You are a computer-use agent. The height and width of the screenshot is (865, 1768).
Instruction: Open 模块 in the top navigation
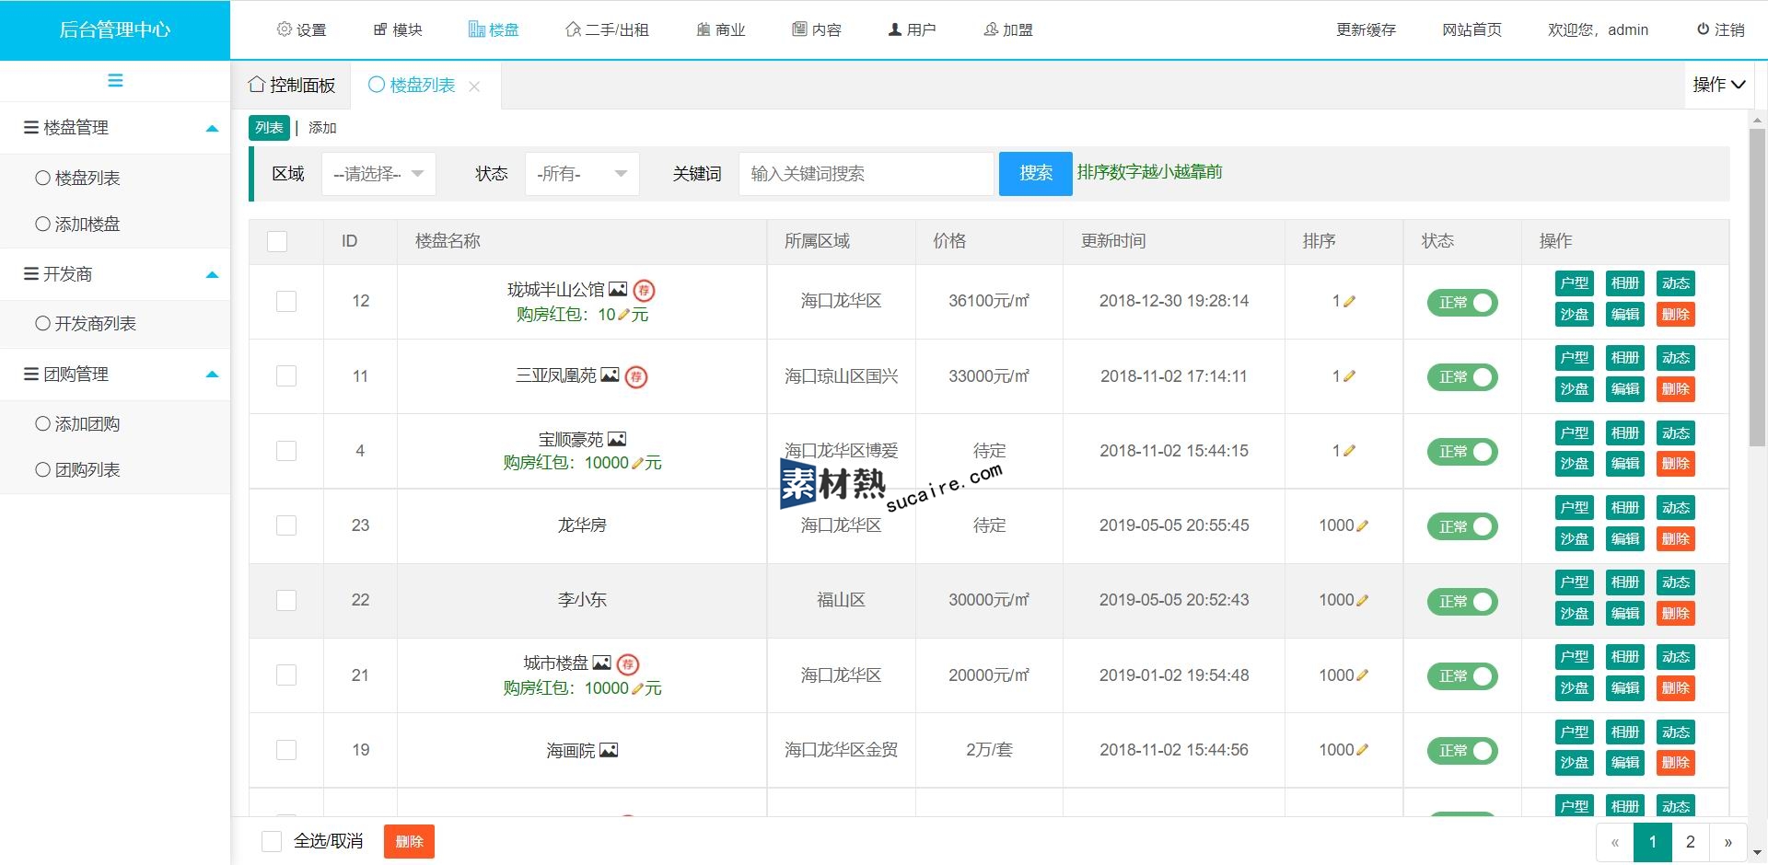pyautogui.click(x=398, y=29)
